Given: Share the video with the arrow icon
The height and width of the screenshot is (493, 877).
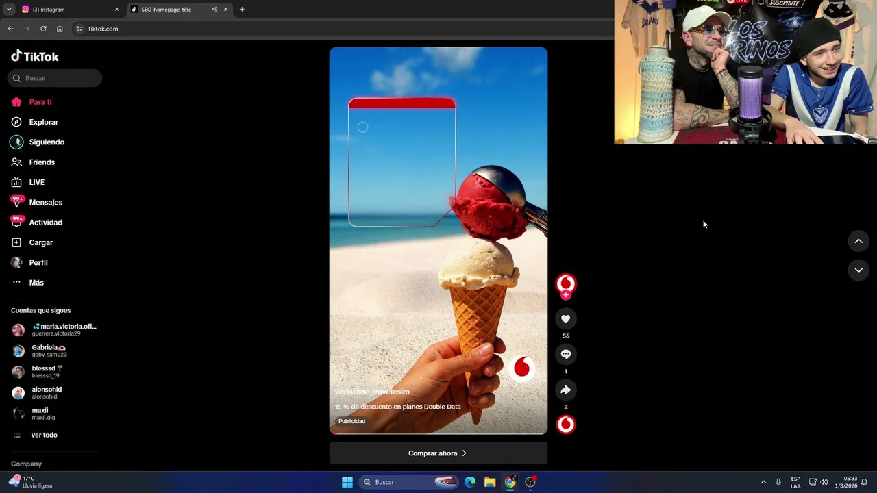Looking at the screenshot, I should coord(565,390).
